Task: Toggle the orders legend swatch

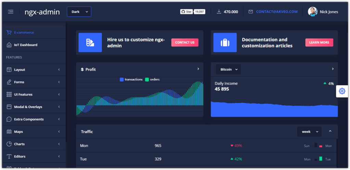Action: click(x=147, y=79)
